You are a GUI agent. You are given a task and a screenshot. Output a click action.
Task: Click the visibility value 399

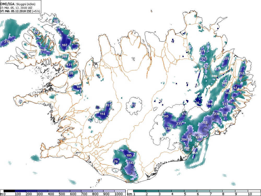[64, 56]
